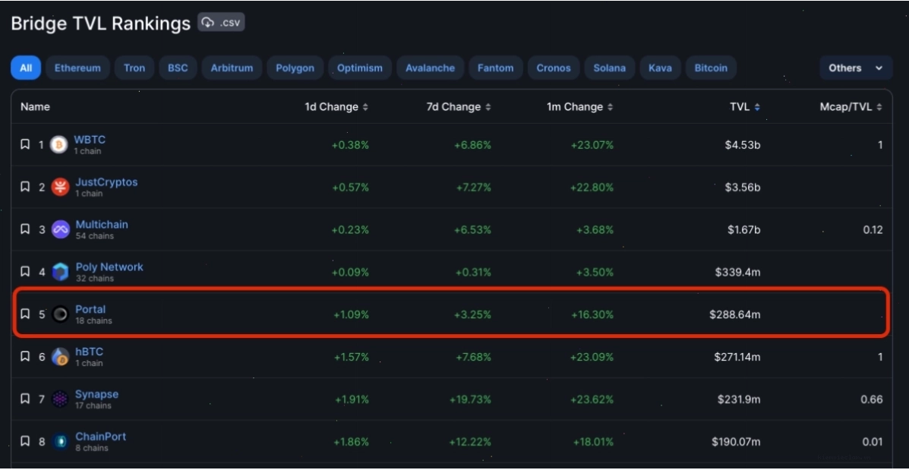Image resolution: width=909 pixels, height=470 pixels.
Task: Bookmark the WBTC row
Action: pyautogui.click(x=25, y=144)
